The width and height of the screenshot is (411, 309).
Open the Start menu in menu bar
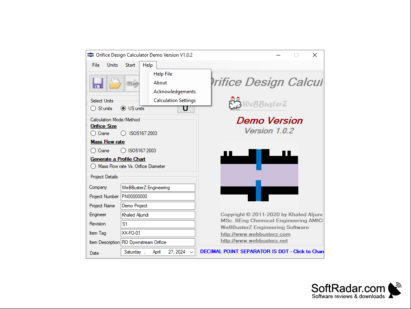(x=130, y=65)
